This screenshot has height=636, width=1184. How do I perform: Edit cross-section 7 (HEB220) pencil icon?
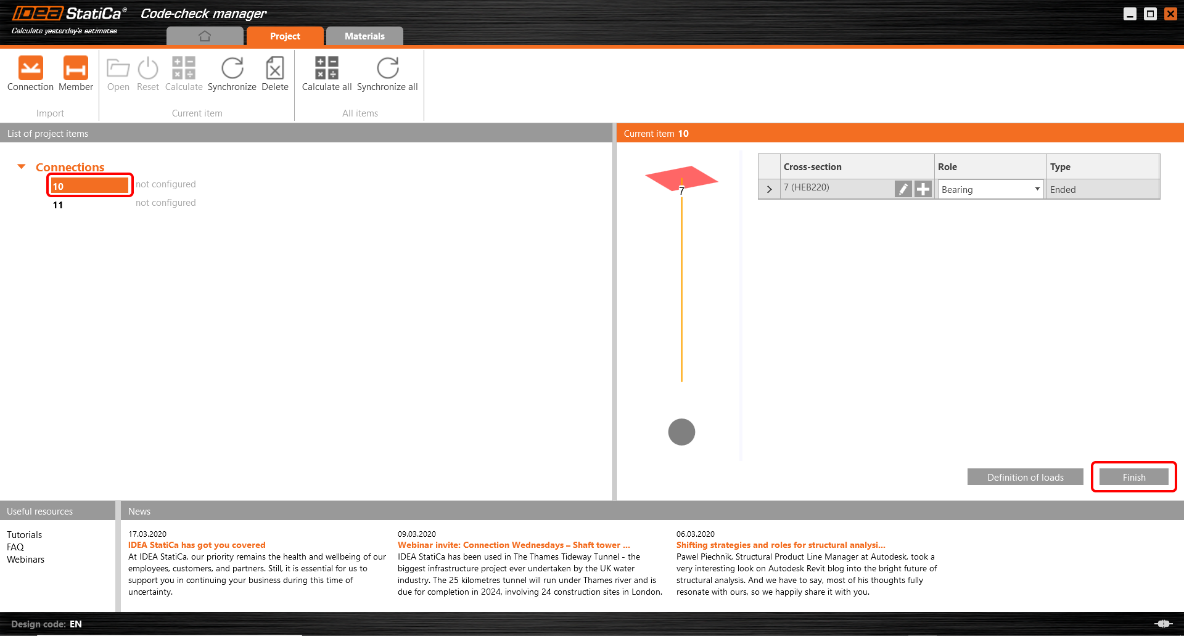[903, 189]
